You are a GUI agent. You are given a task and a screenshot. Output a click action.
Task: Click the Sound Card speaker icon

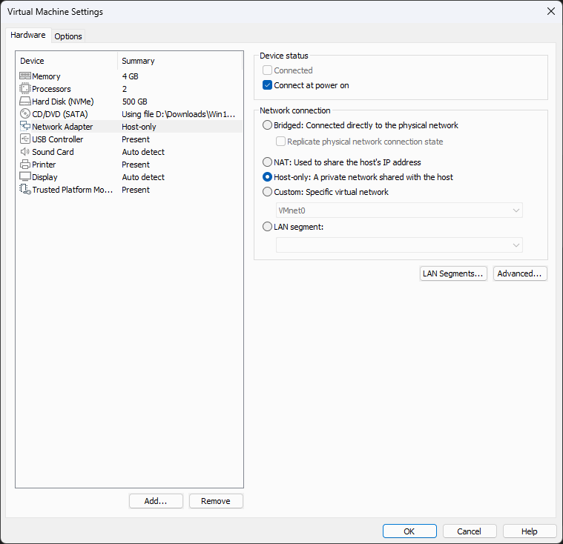pos(24,151)
